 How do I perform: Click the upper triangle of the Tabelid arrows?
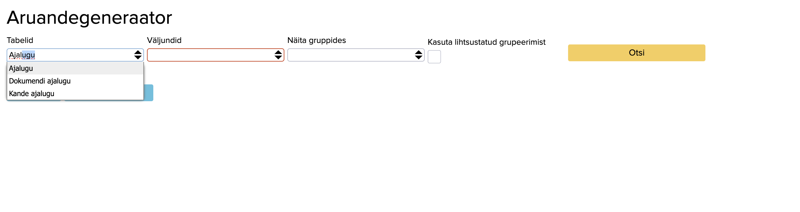point(138,52)
